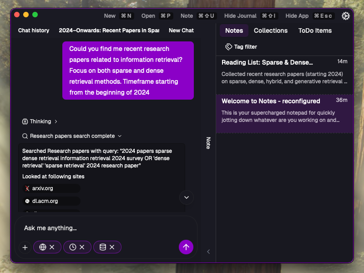The image size is (364, 273).
Task: Focus the Ask me anything input field
Action: click(x=106, y=228)
